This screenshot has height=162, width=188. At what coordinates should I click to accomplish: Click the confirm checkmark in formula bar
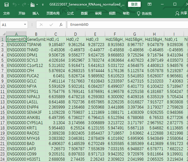coord(51,25)
